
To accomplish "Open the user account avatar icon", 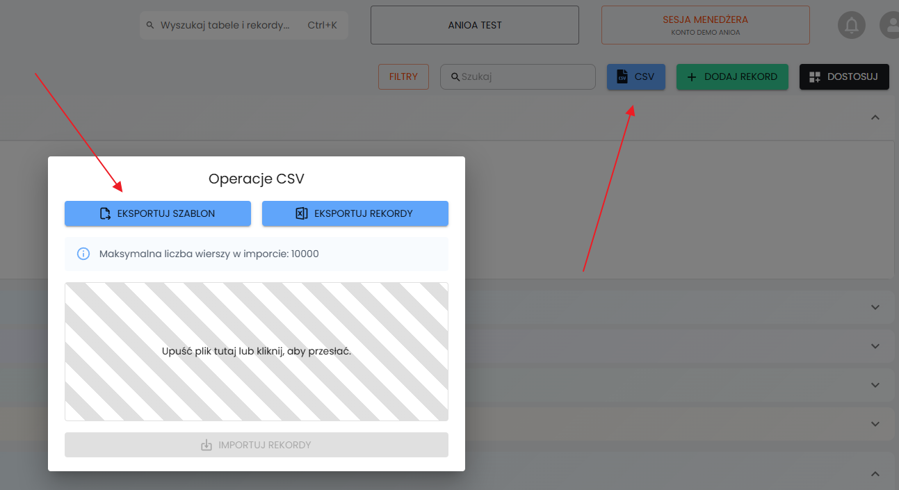I will coord(889,26).
